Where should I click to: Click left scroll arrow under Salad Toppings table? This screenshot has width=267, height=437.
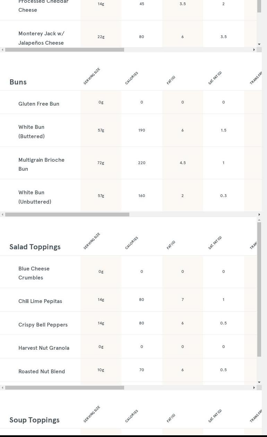(2, 388)
